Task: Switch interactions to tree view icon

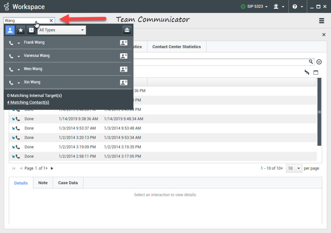Action: (307, 72)
